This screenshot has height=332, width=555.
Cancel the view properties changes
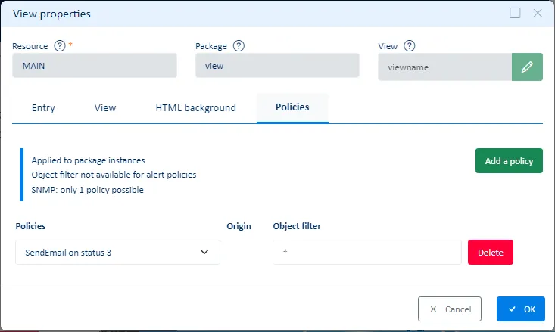click(449, 309)
